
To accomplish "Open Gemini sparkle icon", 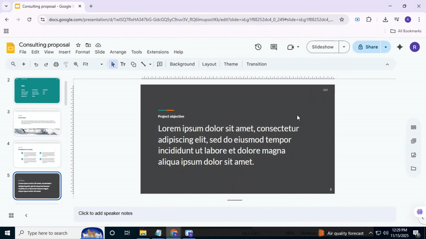I will 400,47.
